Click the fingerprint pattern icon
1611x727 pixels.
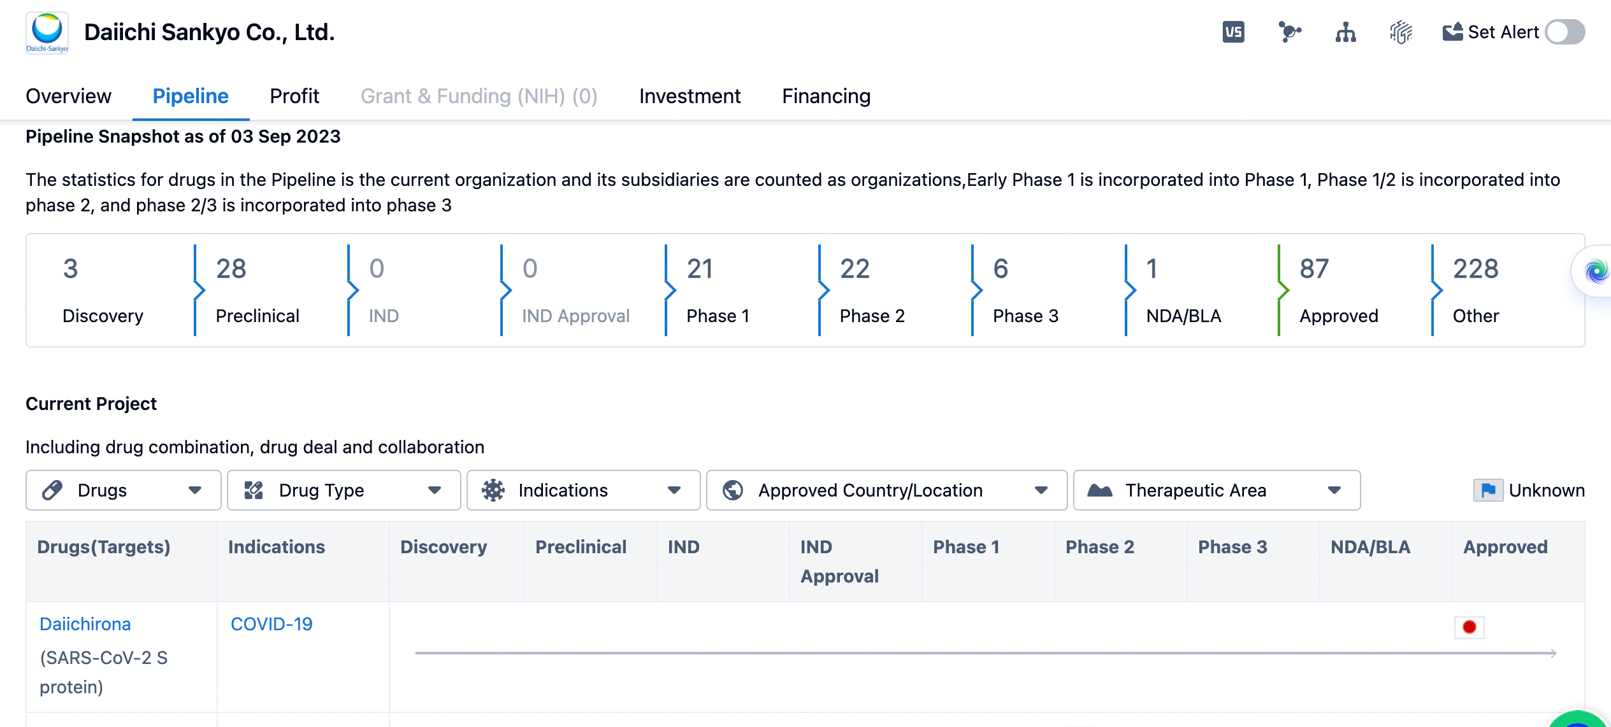(1401, 32)
